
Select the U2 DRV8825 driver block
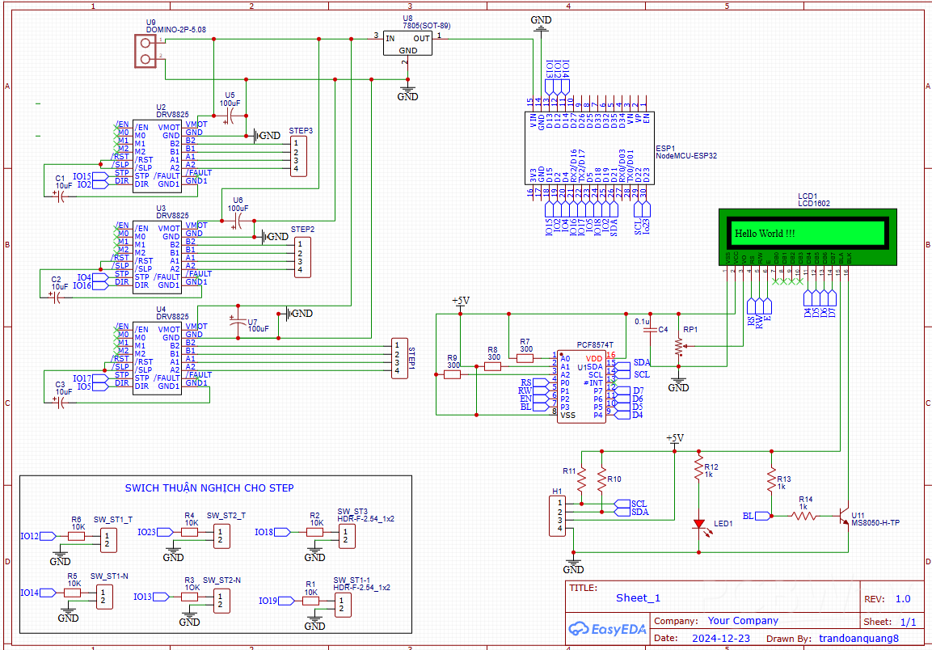157,155
